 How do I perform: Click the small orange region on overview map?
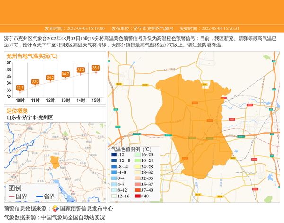tap(54, 162)
